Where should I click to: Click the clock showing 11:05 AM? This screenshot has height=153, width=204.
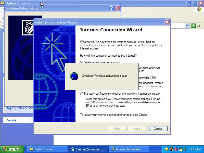195,149
